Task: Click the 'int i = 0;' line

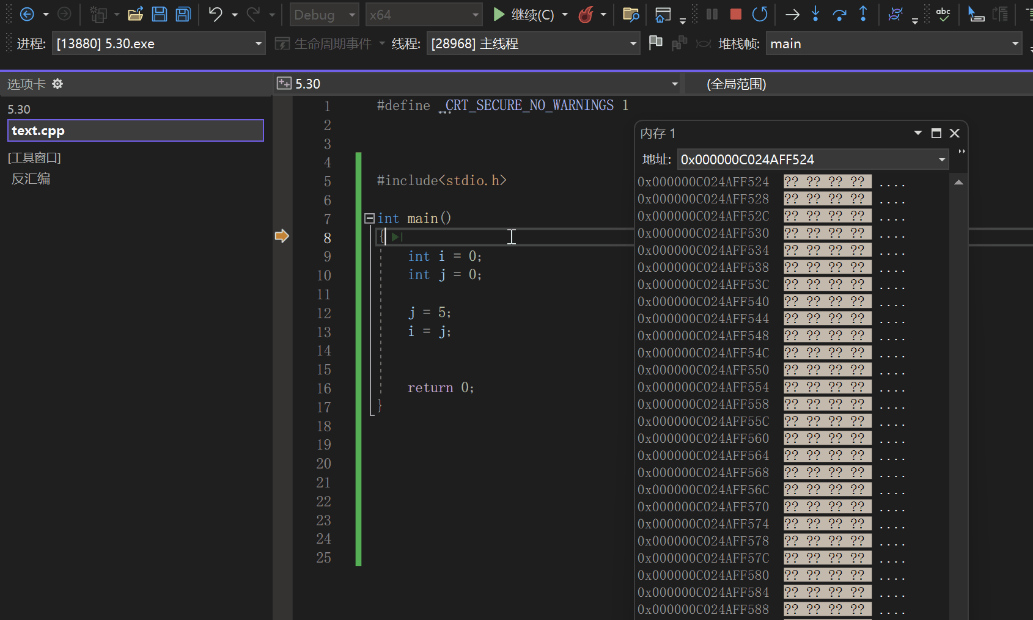Action: click(445, 256)
